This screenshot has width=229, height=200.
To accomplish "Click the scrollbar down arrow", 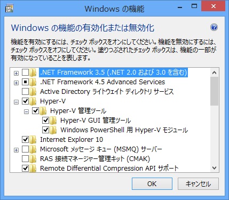I will (214, 168).
